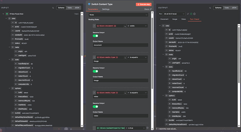
Task: Click the Switch node icon beside the title
Action: [89, 4]
